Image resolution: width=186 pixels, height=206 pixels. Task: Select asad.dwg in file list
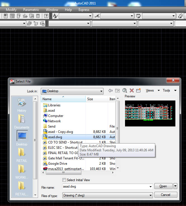click(78, 137)
